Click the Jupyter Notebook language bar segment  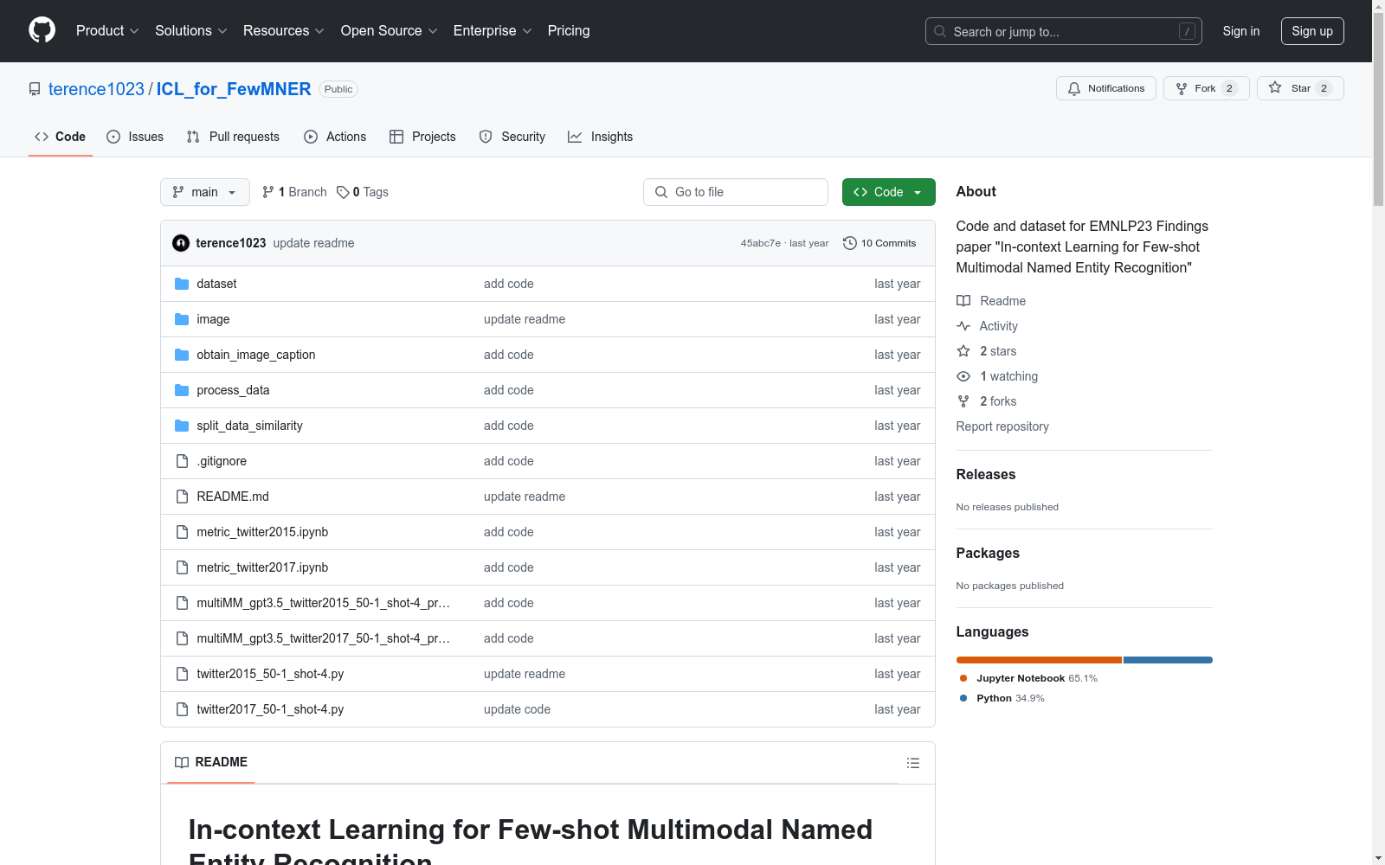pos(1039,660)
